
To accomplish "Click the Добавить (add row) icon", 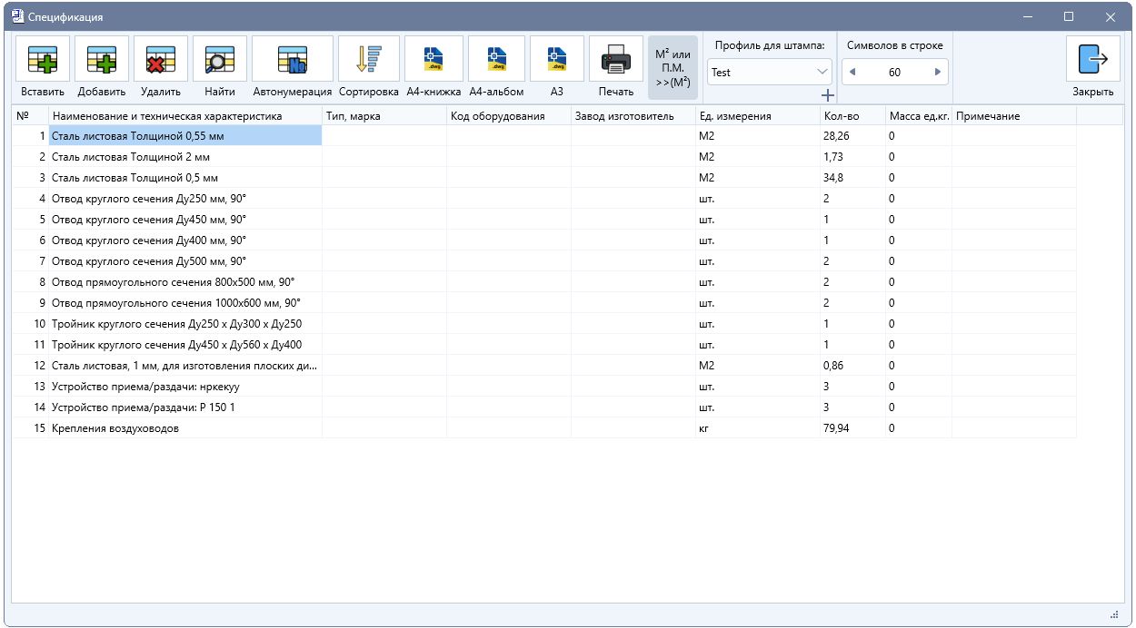I will (x=102, y=59).
